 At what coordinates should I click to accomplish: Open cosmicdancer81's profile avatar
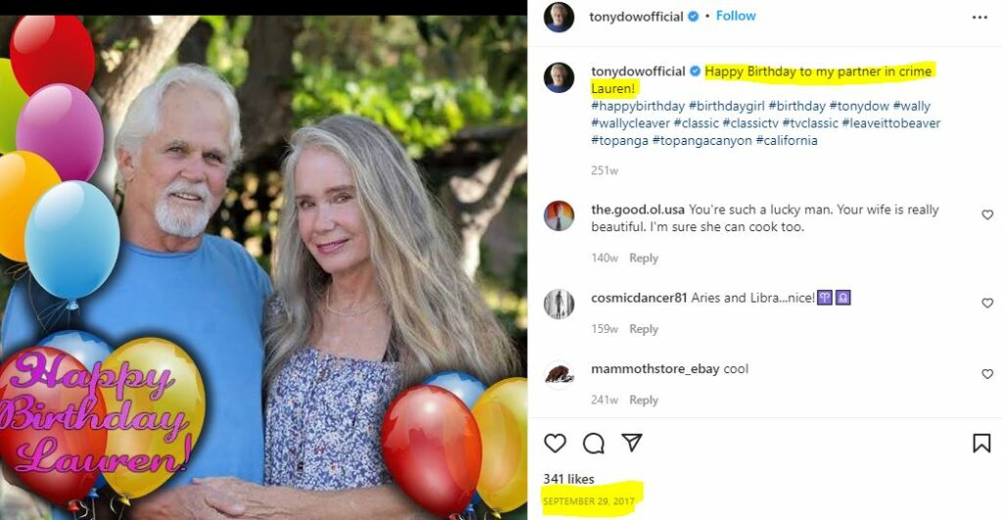pyautogui.click(x=558, y=304)
